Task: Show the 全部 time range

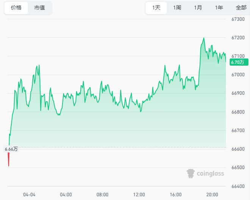Action: (241, 8)
